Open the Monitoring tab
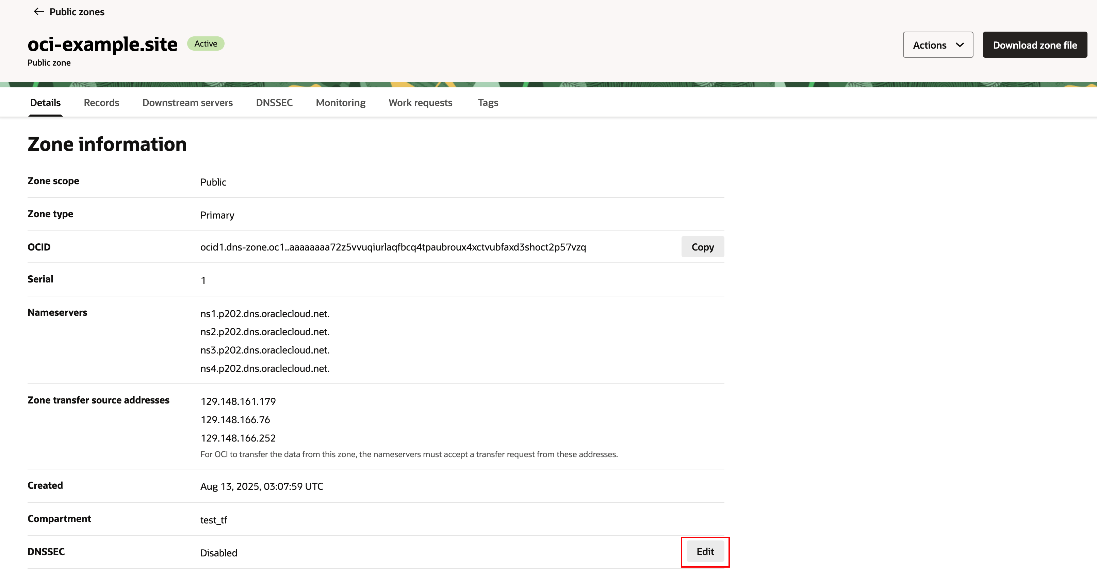The height and width of the screenshot is (569, 1097). (340, 103)
